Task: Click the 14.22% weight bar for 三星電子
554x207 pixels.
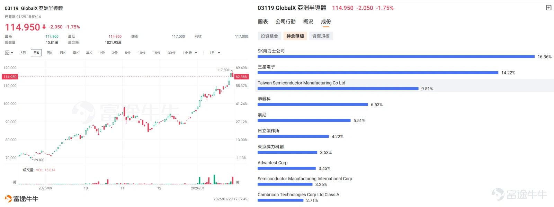Action: point(378,73)
